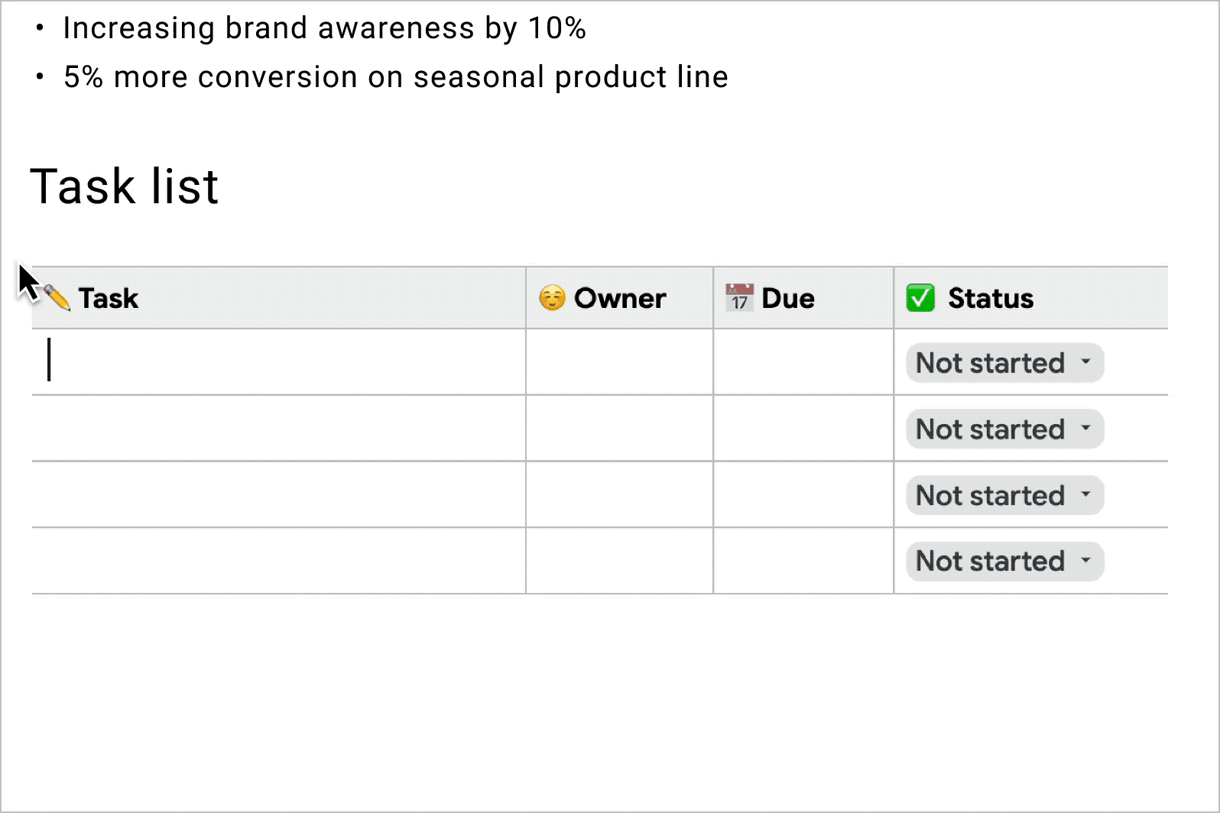Click the green checkmark icon beside Status

click(x=920, y=298)
